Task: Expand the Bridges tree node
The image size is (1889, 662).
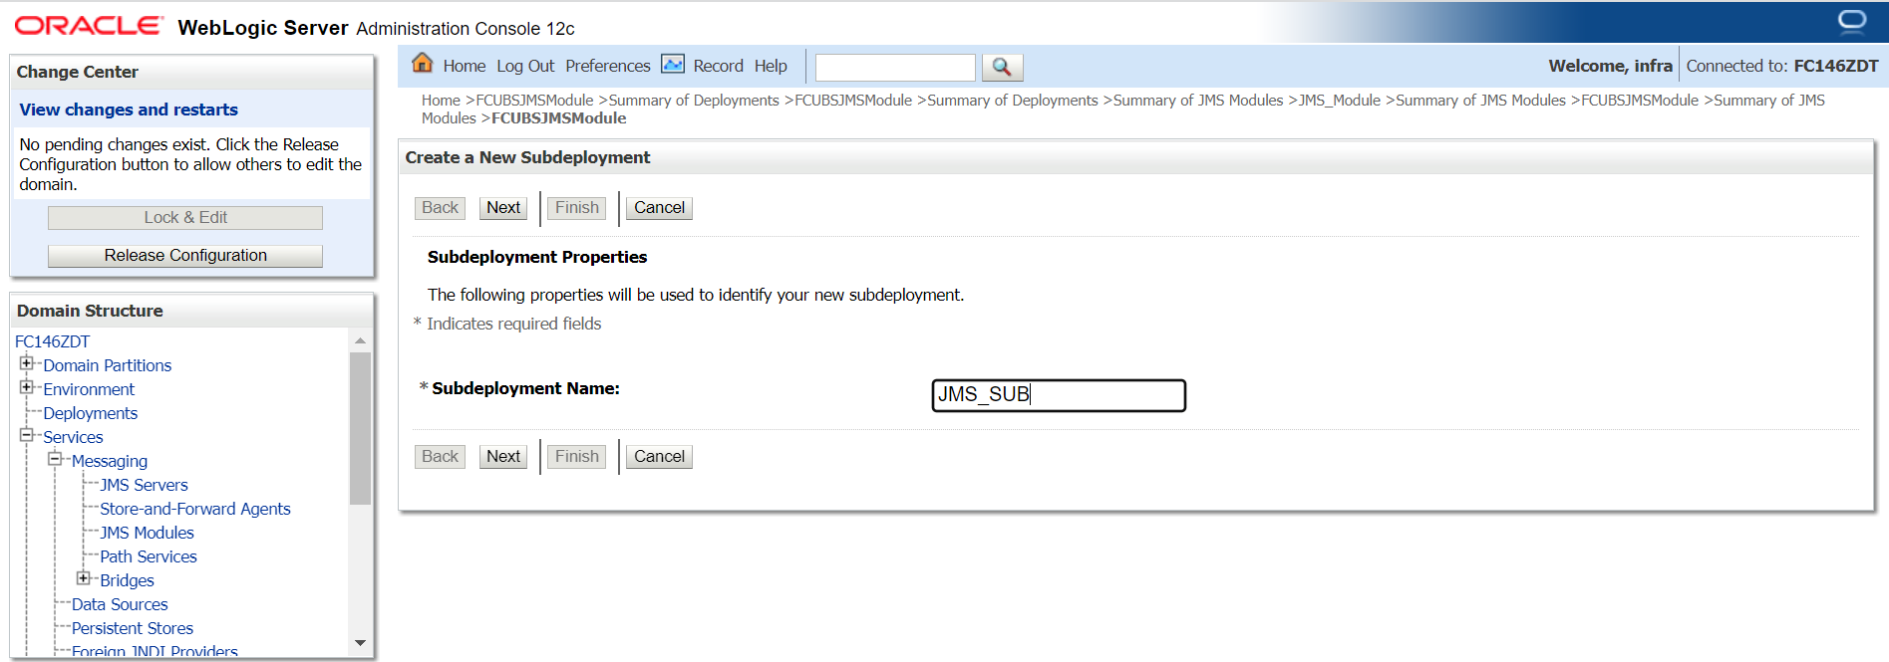Action: click(x=84, y=578)
